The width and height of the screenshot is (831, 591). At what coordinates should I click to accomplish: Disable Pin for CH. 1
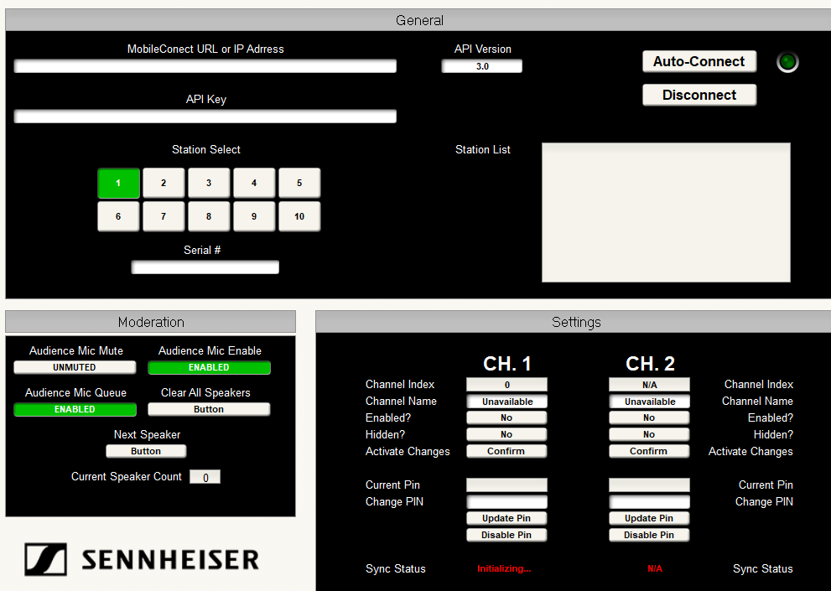(506, 535)
